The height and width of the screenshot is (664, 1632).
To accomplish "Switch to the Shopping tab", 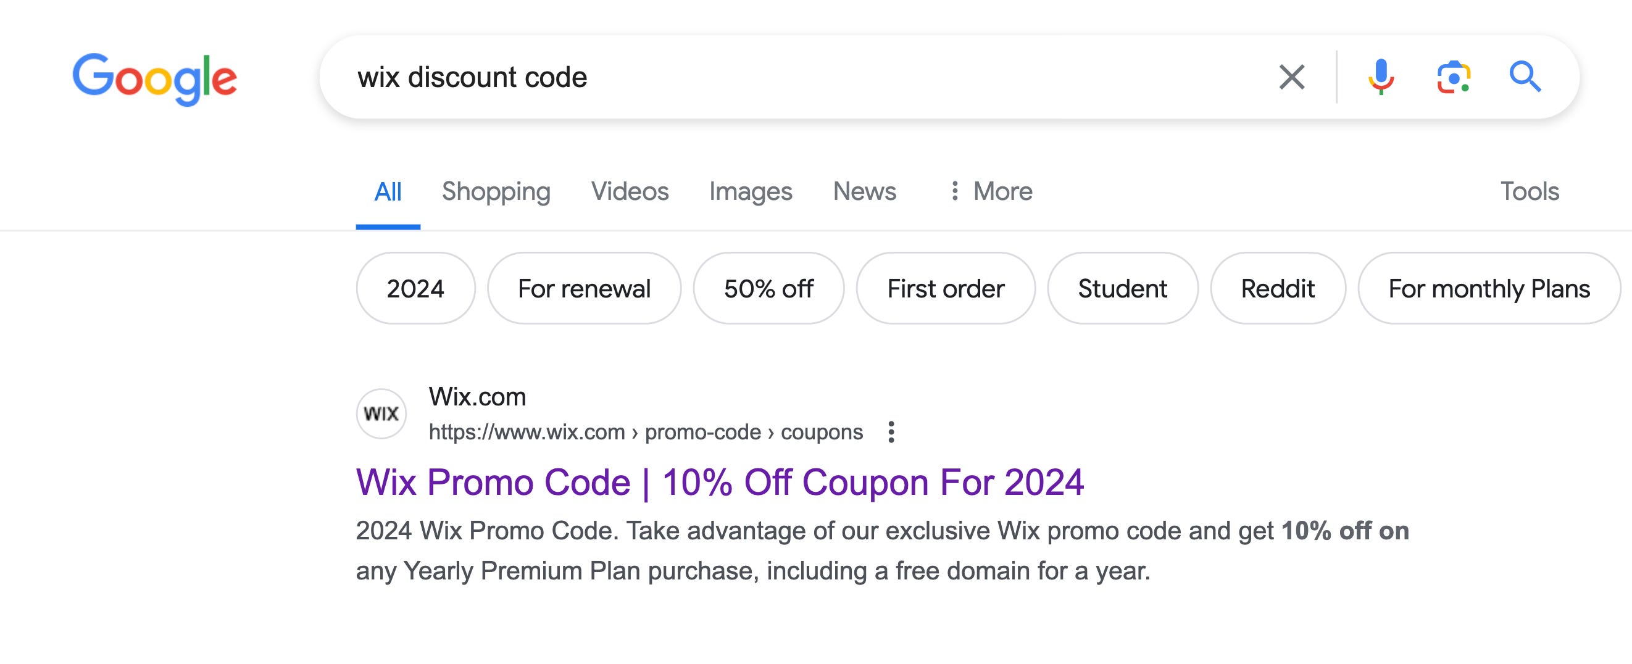I will [x=496, y=191].
